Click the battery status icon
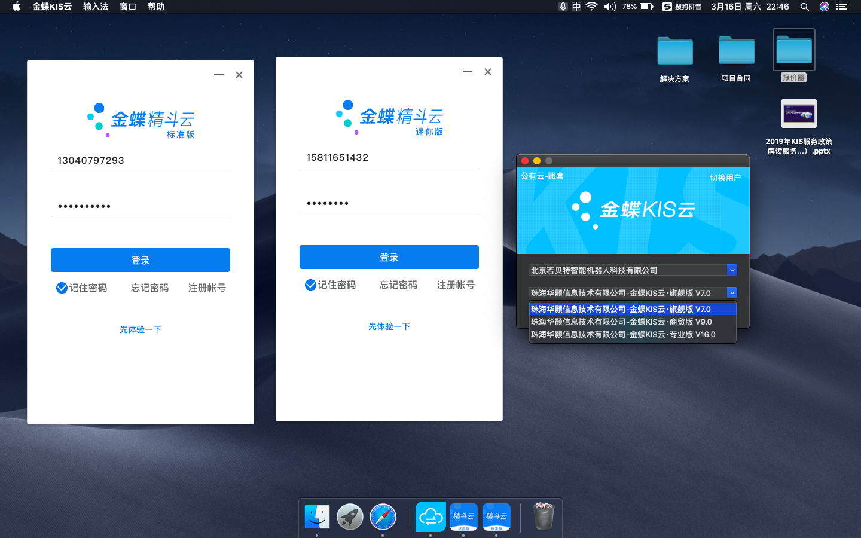The width and height of the screenshot is (861, 538). click(646, 7)
